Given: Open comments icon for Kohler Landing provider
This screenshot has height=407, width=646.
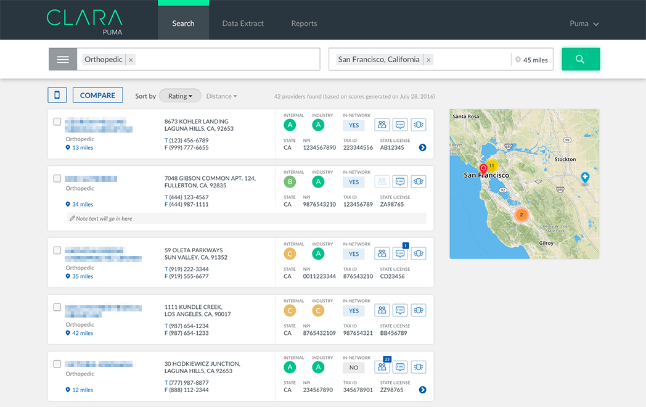Looking at the screenshot, I should [x=400, y=125].
